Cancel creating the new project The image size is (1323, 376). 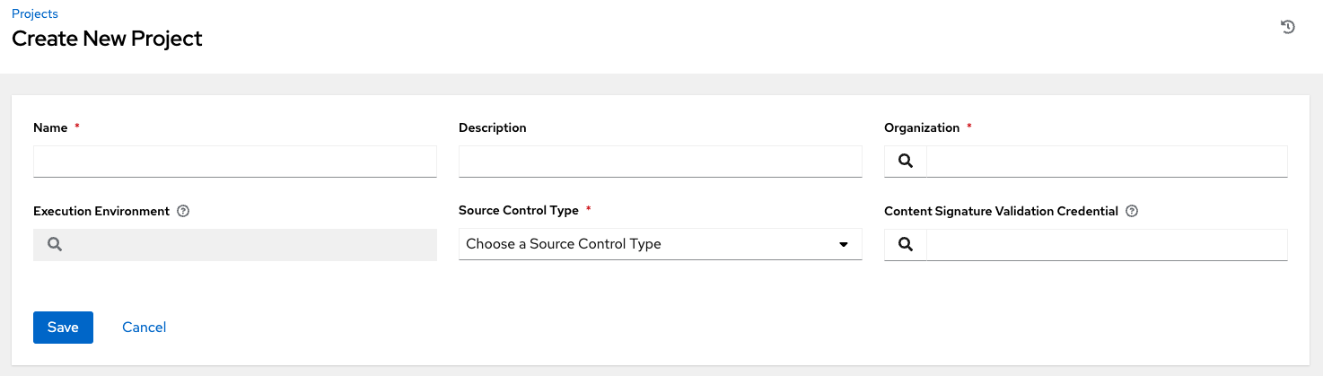coord(144,328)
